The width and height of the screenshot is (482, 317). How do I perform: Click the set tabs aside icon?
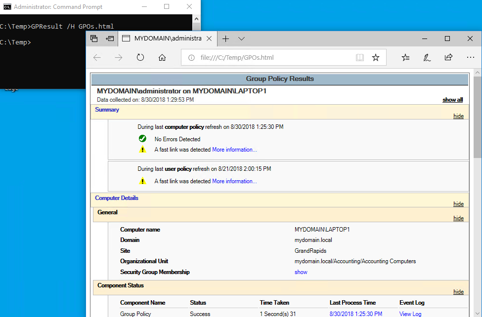pyautogui.click(x=110, y=39)
